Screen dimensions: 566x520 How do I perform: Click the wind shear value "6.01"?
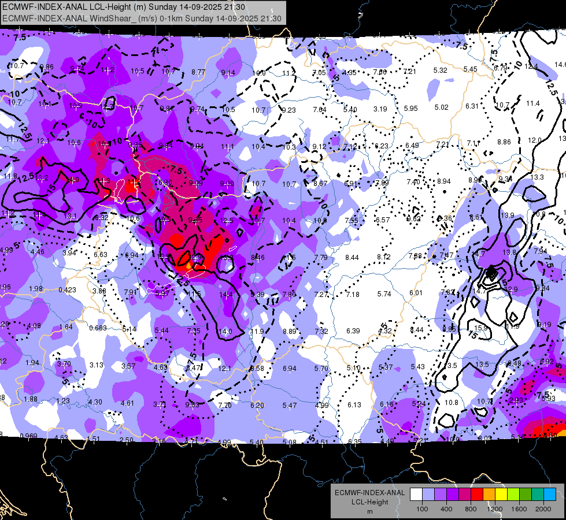416,293
